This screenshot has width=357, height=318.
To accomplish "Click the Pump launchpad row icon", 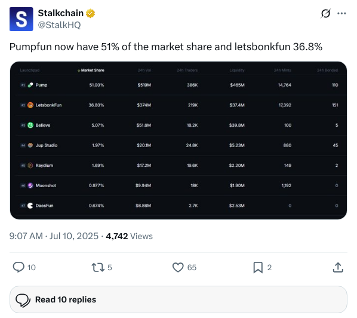I will click(30, 85).
